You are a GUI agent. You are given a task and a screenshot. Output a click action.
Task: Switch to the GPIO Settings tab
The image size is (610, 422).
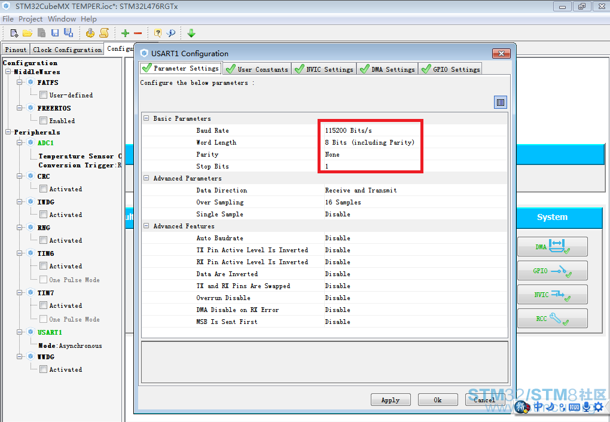(x=450, y=69)
